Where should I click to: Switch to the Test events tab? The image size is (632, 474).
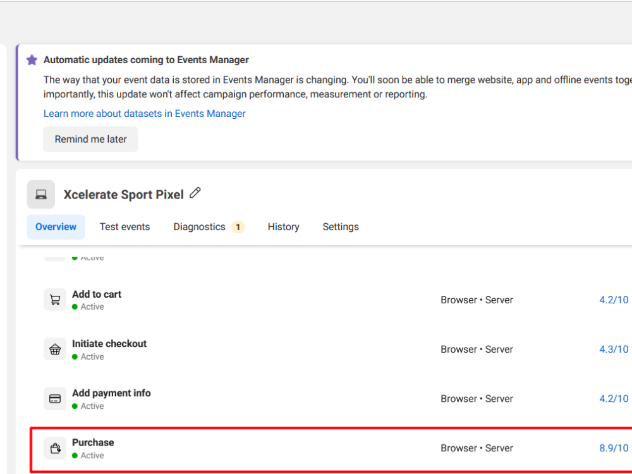click(125, 226)
